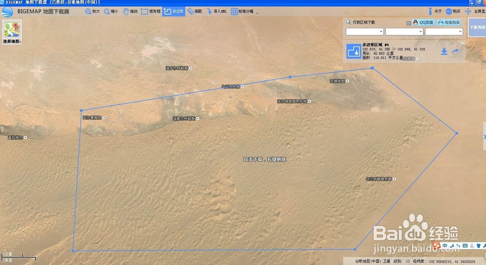Click the 多边形区域 #4 title text
The image size is (486, 265).
(x=375, y=45)
